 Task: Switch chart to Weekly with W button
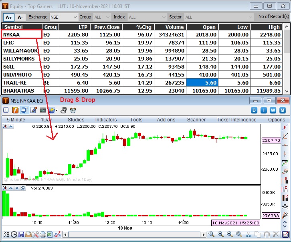273,111
